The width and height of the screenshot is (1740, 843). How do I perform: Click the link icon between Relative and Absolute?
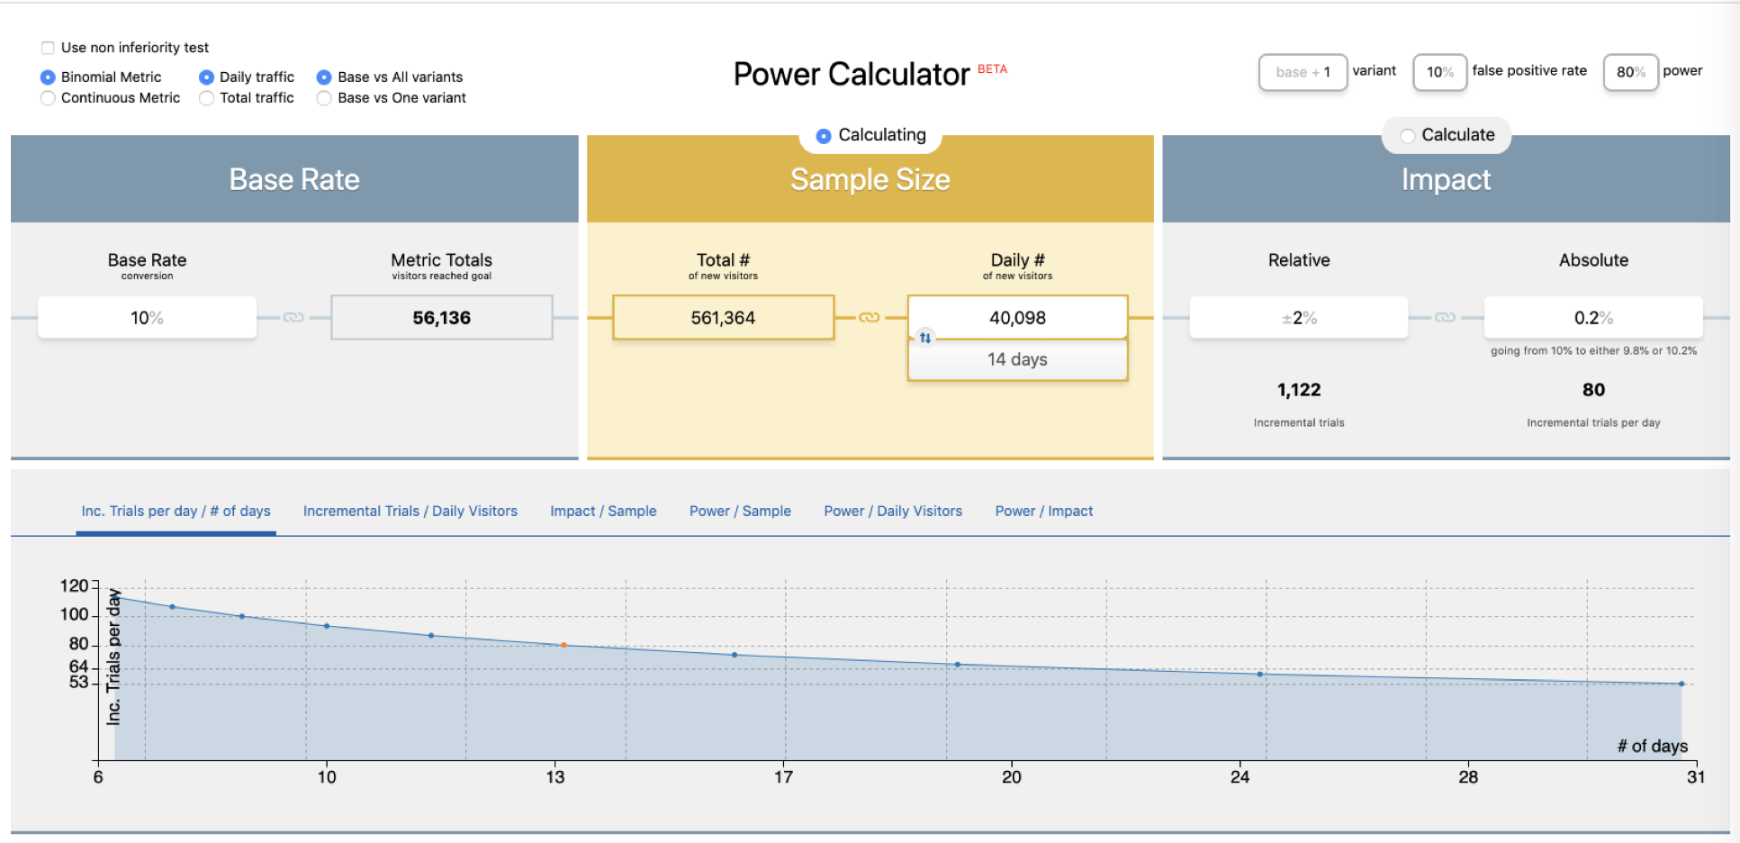pyautogui.click(x=1445, y=317)
